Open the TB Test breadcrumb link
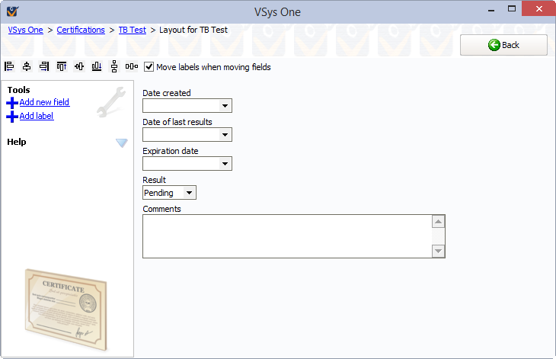The image size is (556, 359). [x=132, y=30]
